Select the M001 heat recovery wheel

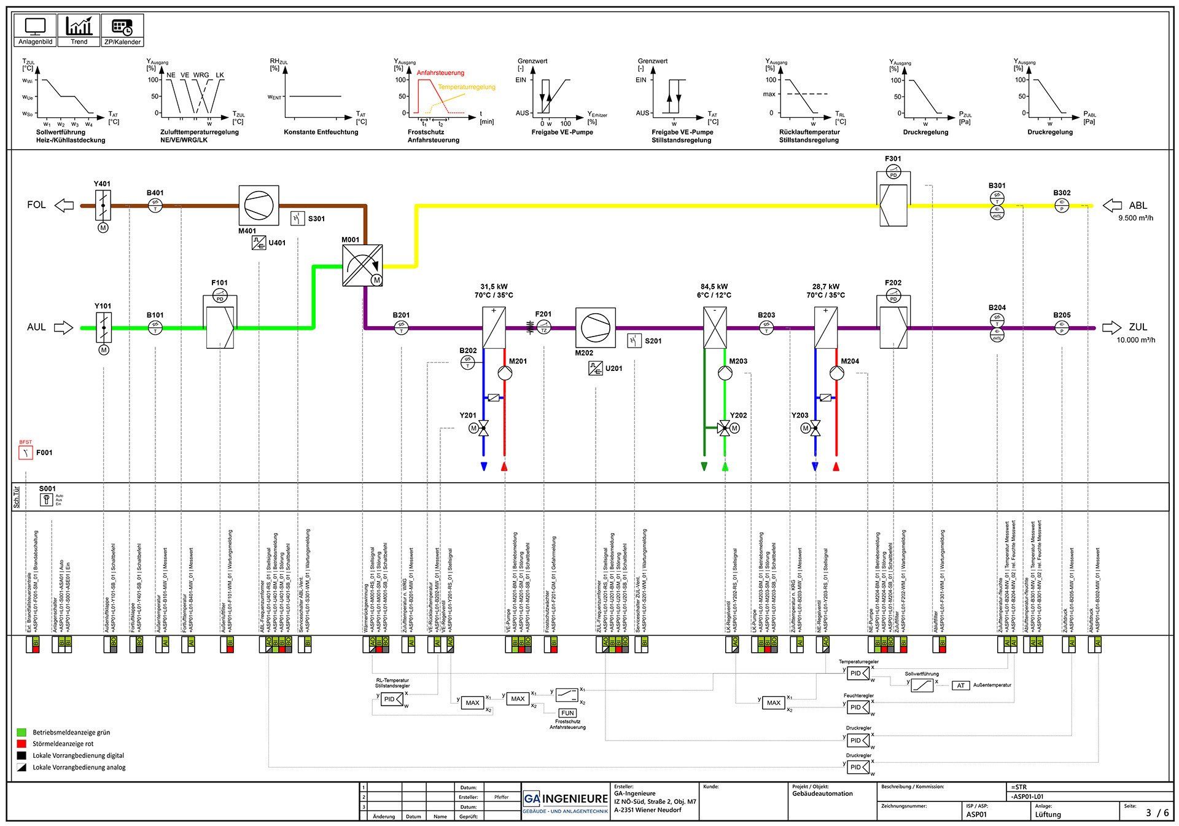pos(362,265)
